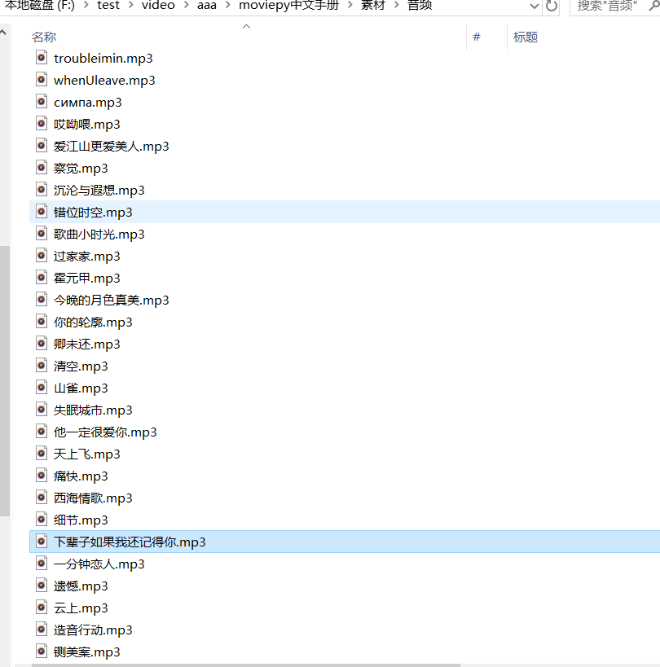Go to video folder in breadcrumb

[158, 5]
